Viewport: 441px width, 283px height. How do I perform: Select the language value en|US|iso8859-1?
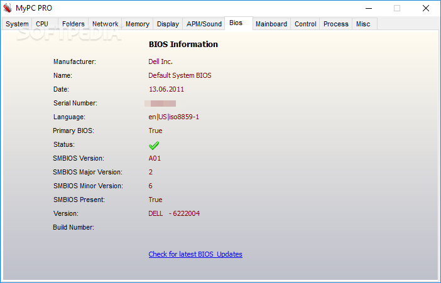(x=173, y=117)
